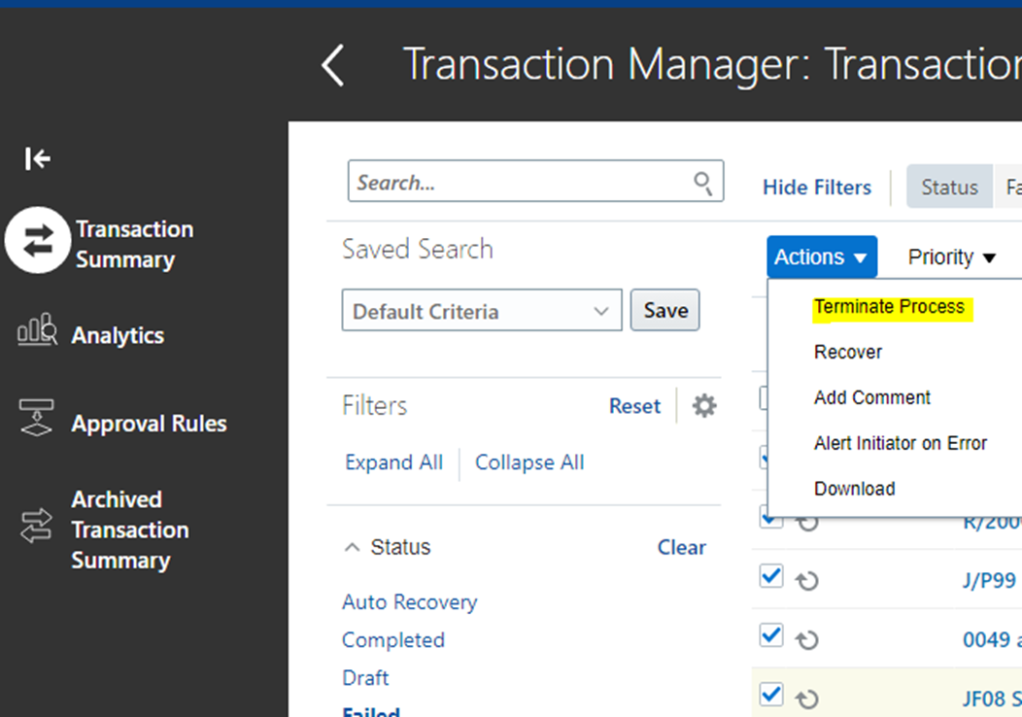The height and width of the screenshot is (717, 1022).
Task: Open the Priority dropdown
Action: [950, 256]
